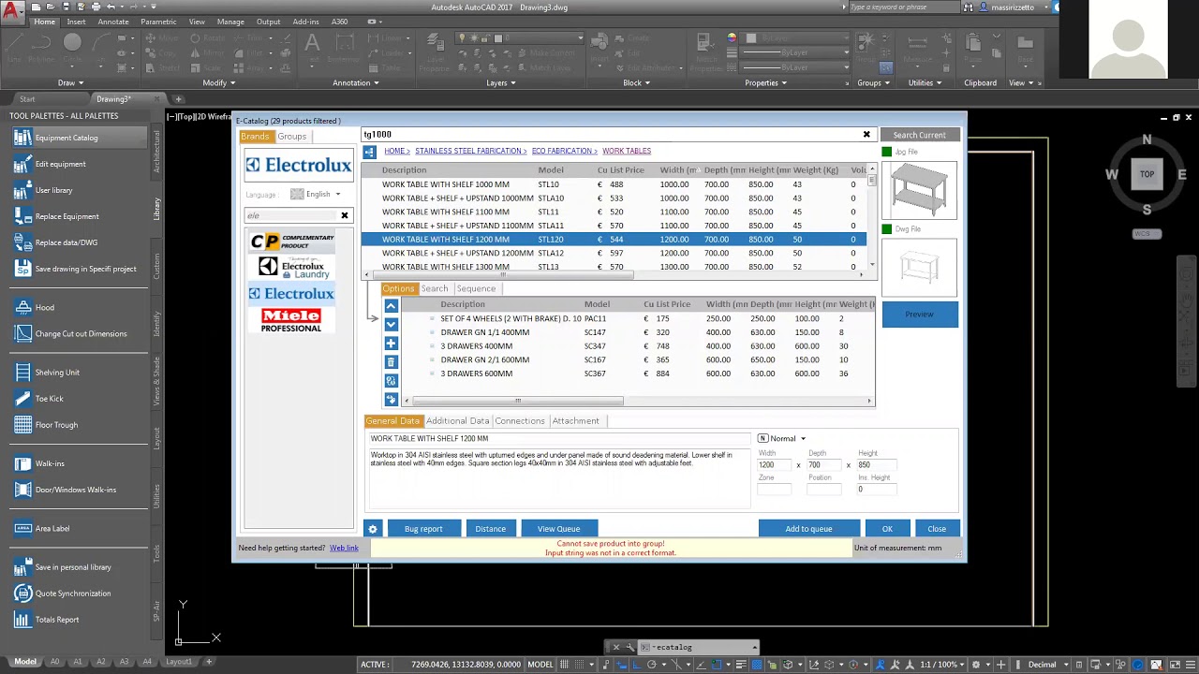Click the Width field showing 1200
Screen dimensions: 1199x674
click(x=775, y=465)
